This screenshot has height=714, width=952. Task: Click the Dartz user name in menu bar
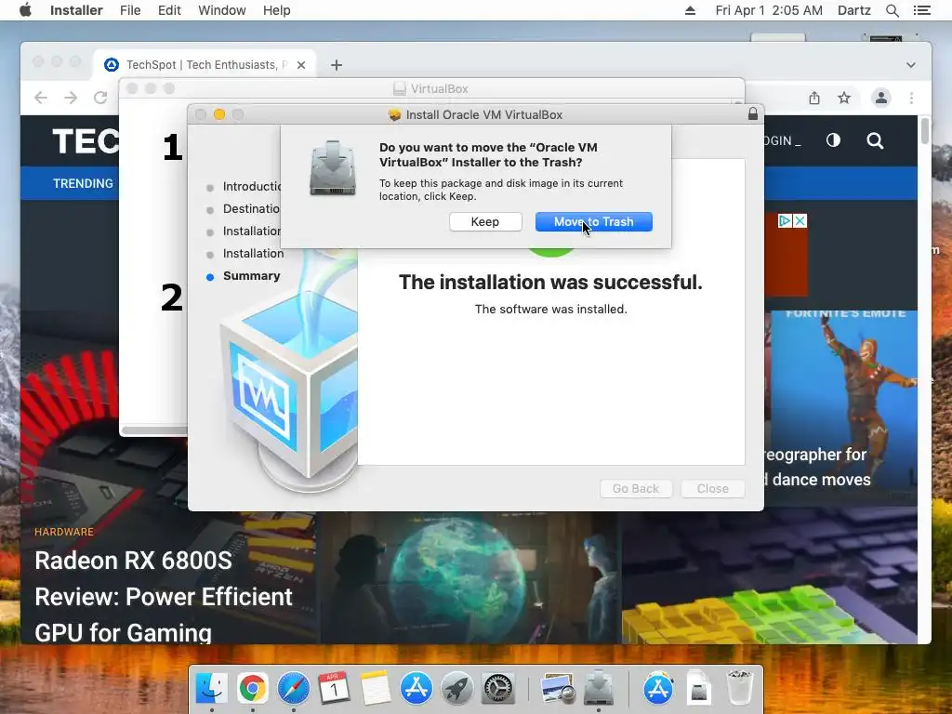(853, 10)
